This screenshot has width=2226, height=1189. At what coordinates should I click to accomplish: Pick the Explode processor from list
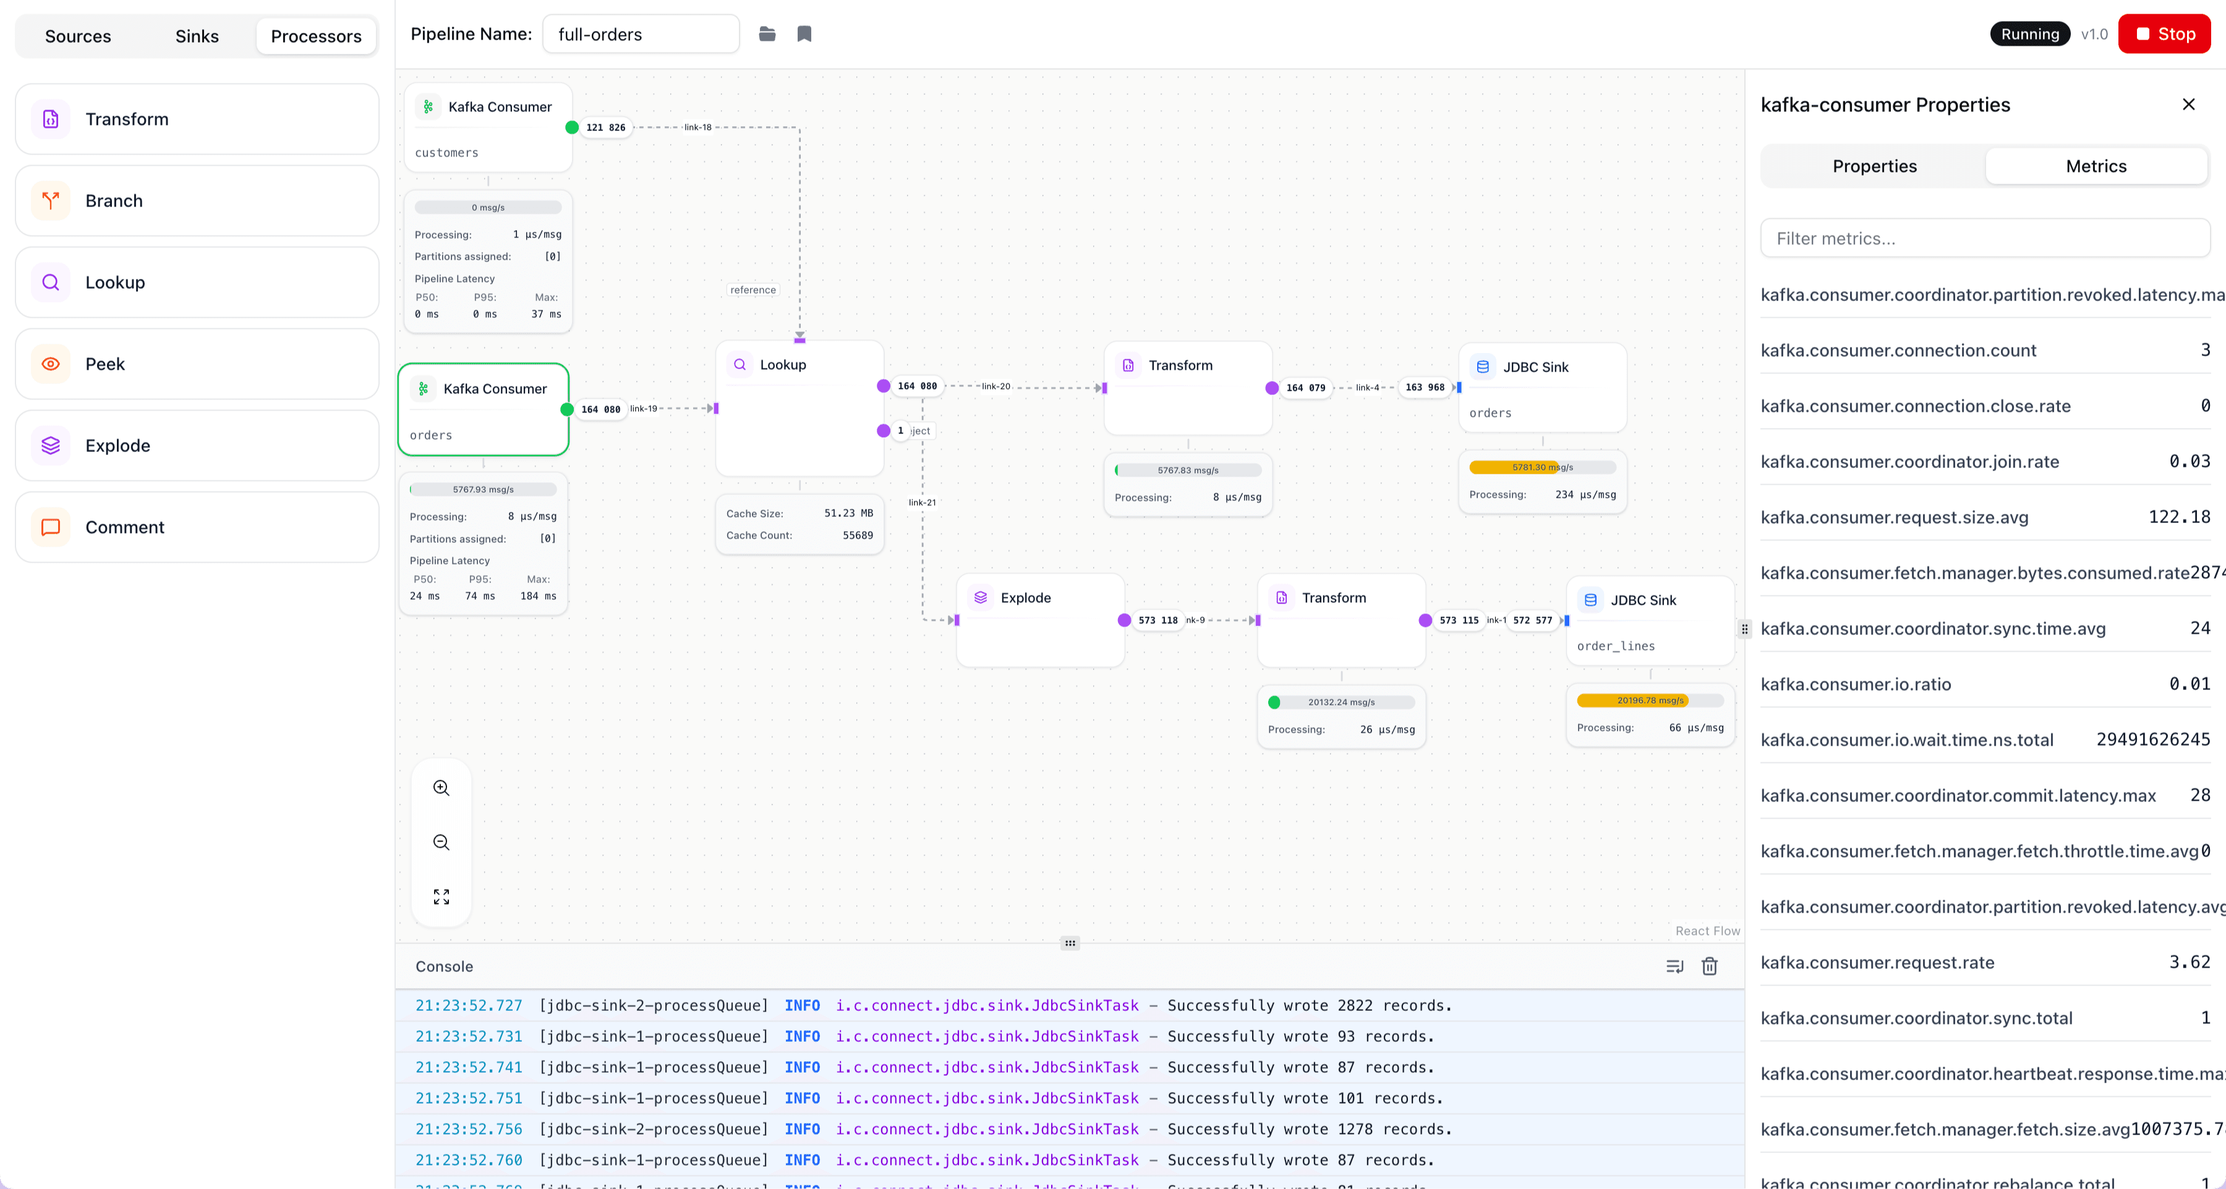197,445
